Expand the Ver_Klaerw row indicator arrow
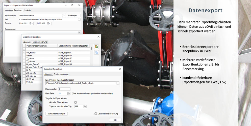251x126 pixels. (24, 52)
